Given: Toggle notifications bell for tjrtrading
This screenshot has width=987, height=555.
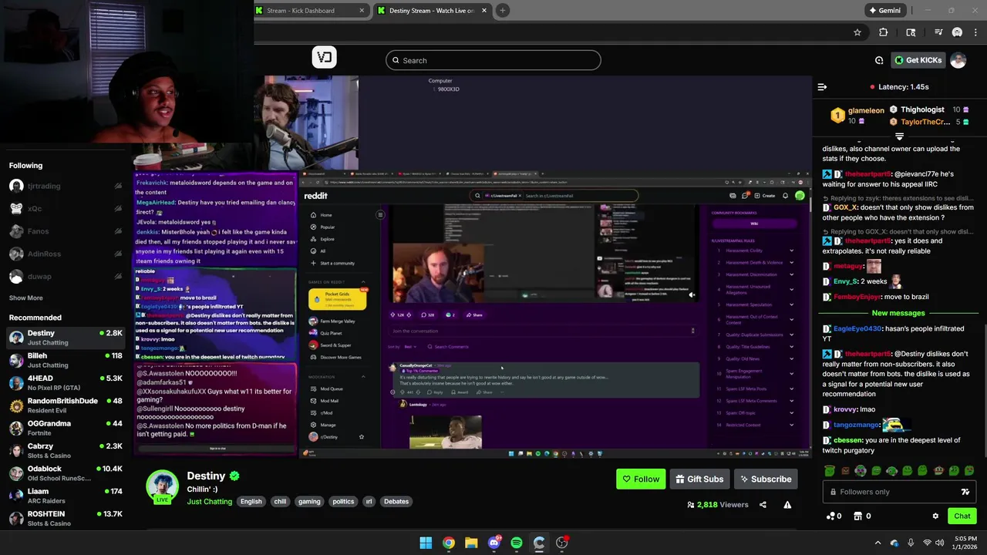Looking at the screenshot, I should point(118,186).
